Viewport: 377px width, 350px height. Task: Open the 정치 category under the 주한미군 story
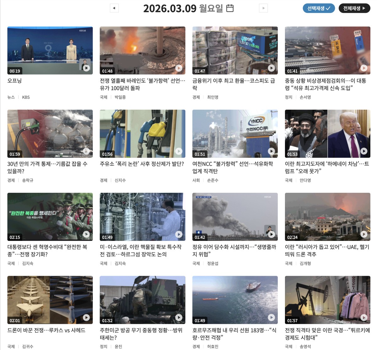click(103, 347)
